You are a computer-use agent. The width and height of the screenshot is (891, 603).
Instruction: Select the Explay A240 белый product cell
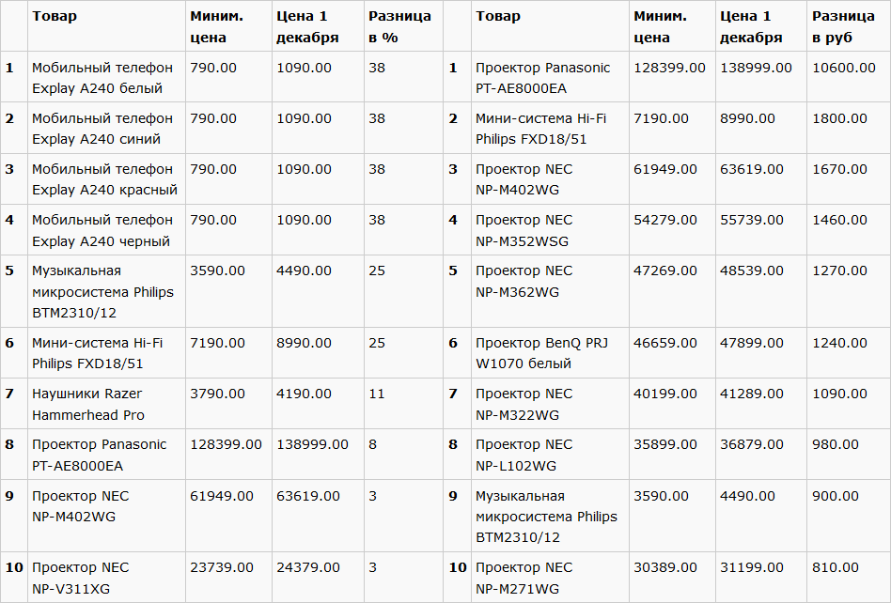(102, 78)
